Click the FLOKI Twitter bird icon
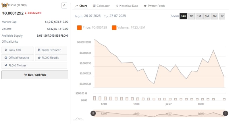Viewport: 237px width, 124px height. pyautogui.click(x=6, y=65)
